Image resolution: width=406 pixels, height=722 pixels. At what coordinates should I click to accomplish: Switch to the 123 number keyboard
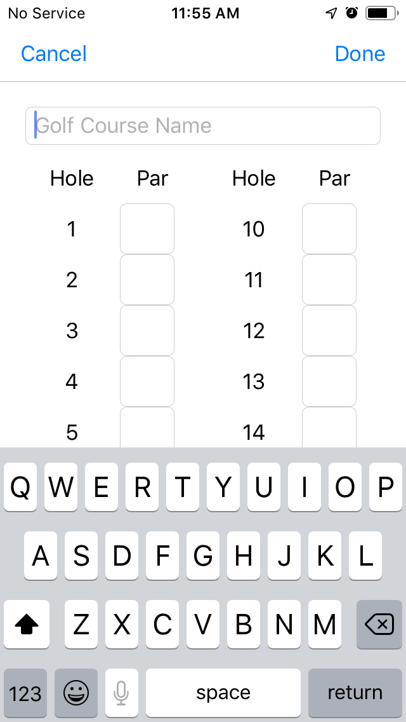pos(25,693)
